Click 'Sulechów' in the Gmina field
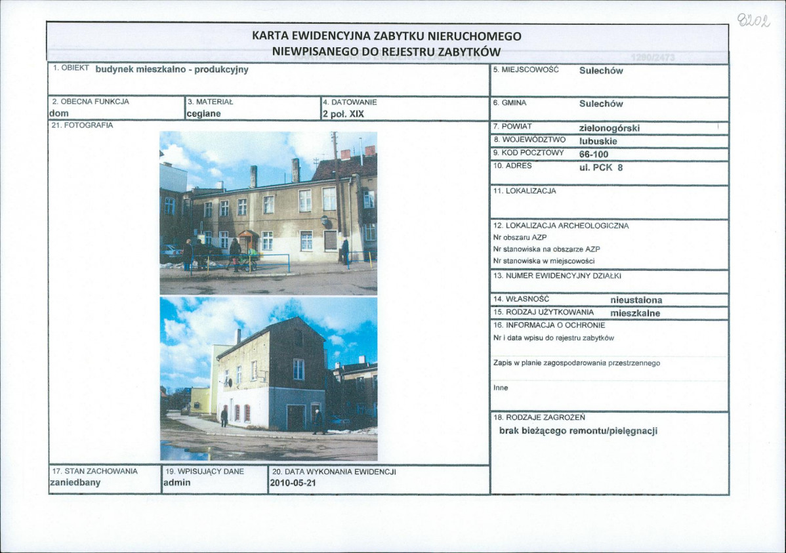This screenshot has height=553, width=786. tap(601, 104)
